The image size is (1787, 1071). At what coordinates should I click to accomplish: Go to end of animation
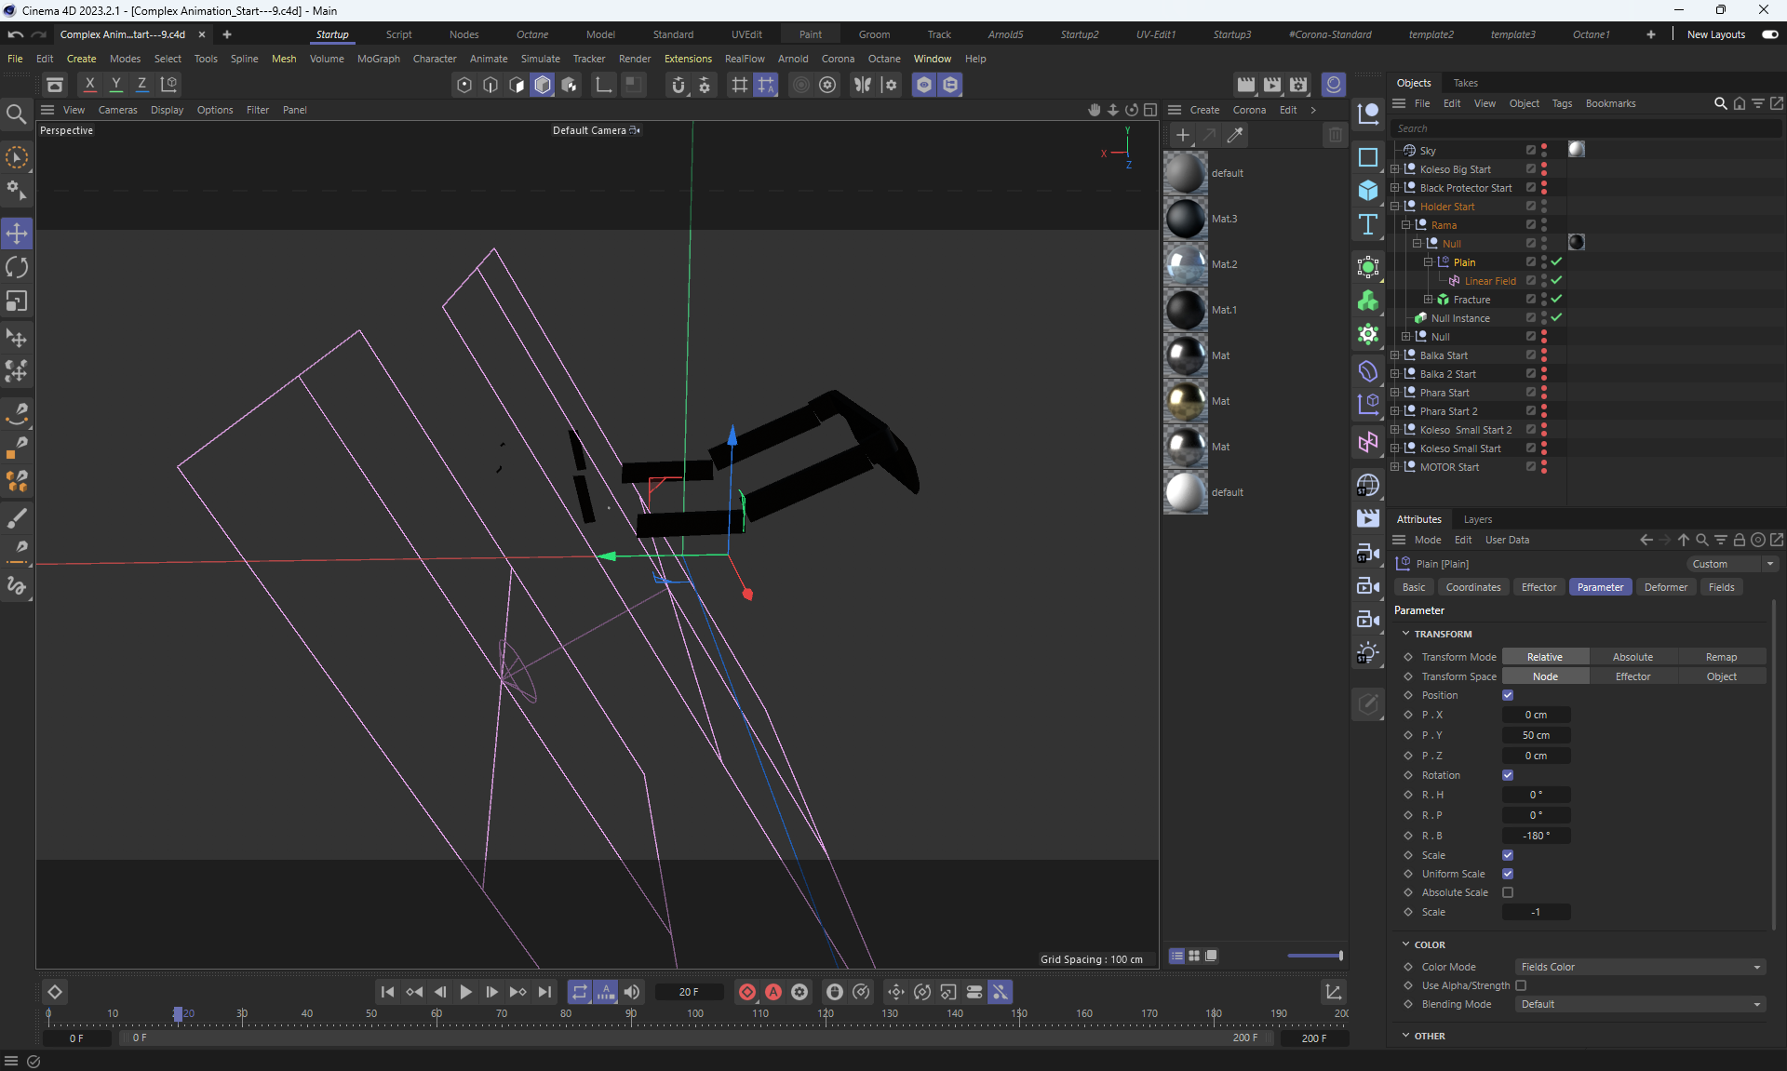click(x=544, y=992)
